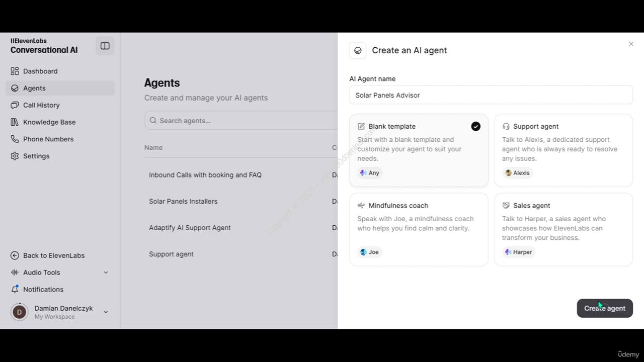Screen dimensions: 644x362
Task: Close the Create an AI agent panel
Action: click(x=631, y=44)
